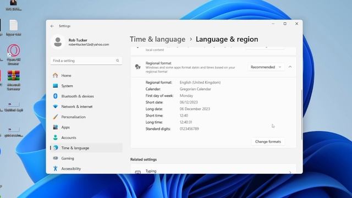
Task: Click the Network & internet wifi icon
Action: [x=55, y=106]
